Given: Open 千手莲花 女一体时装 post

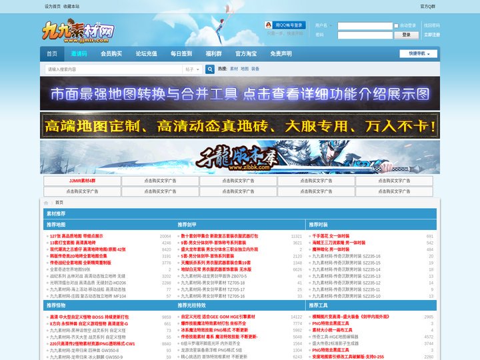Looking at the screenshot, I should click(x=331, y=236).
